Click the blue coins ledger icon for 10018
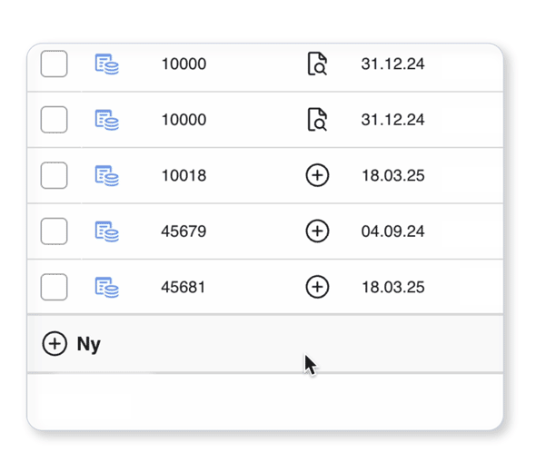This screenshot has width=536, height=472. tap(106, 175)
